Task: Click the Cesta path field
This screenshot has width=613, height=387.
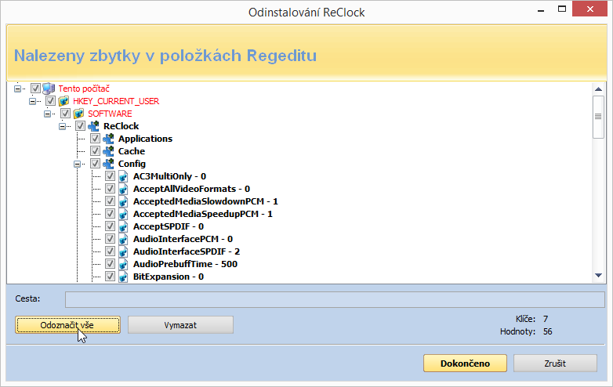Action: pyautogui.click(x=335, y=299)
